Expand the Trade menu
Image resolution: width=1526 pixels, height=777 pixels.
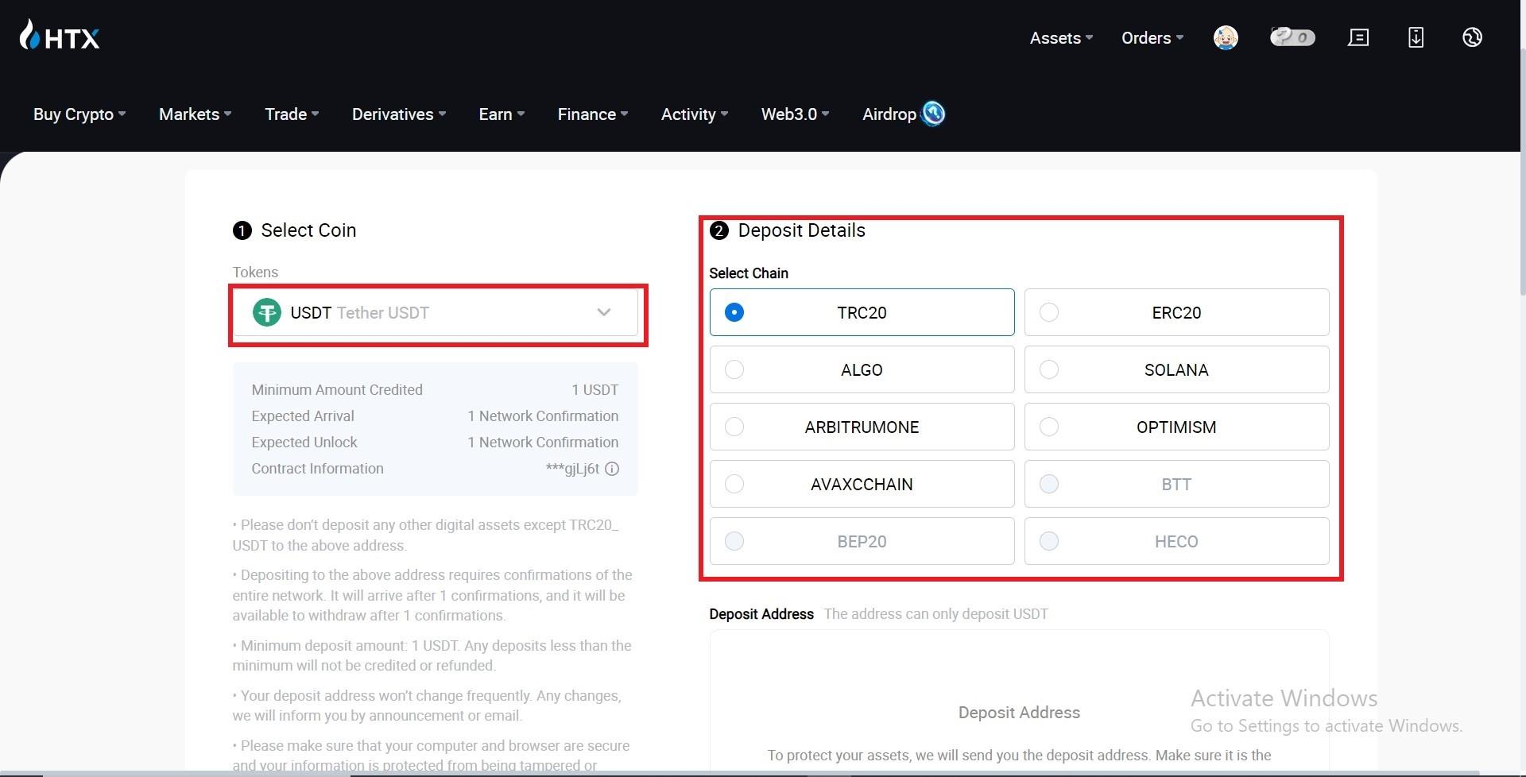pyautogui.click(x=292, y=114)
